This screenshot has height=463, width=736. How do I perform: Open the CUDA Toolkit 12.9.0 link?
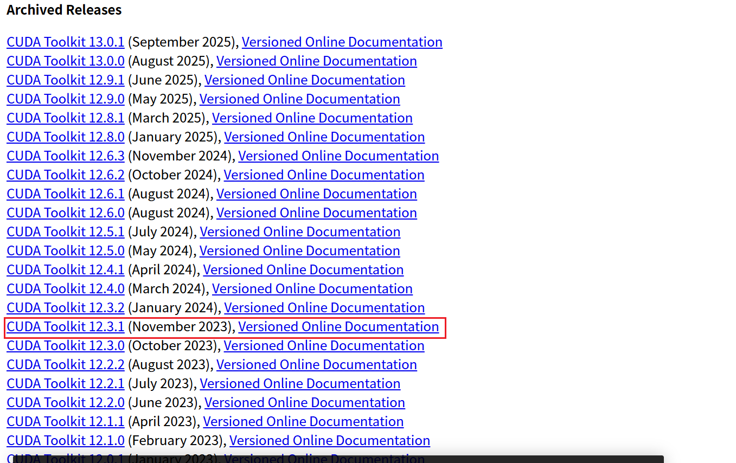click(x=66, y=99)
